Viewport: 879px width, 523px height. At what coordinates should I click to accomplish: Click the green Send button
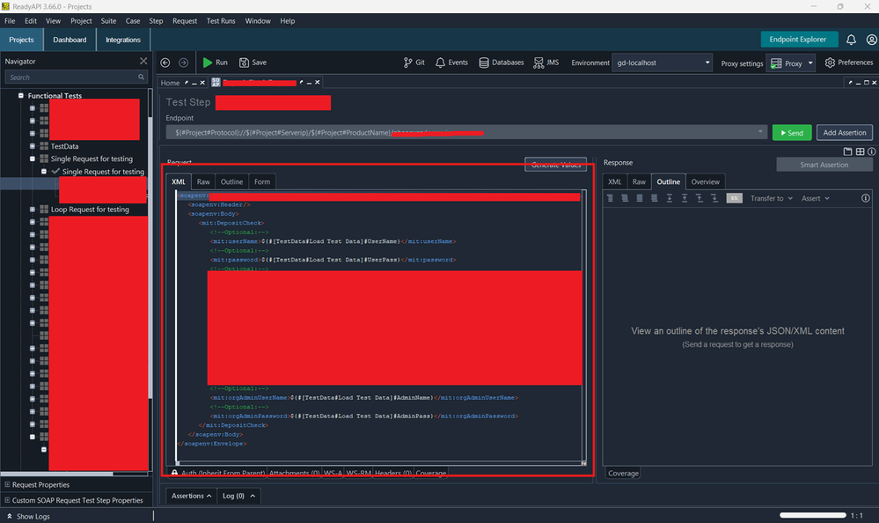pyautogui.click(x=792, y=132)
